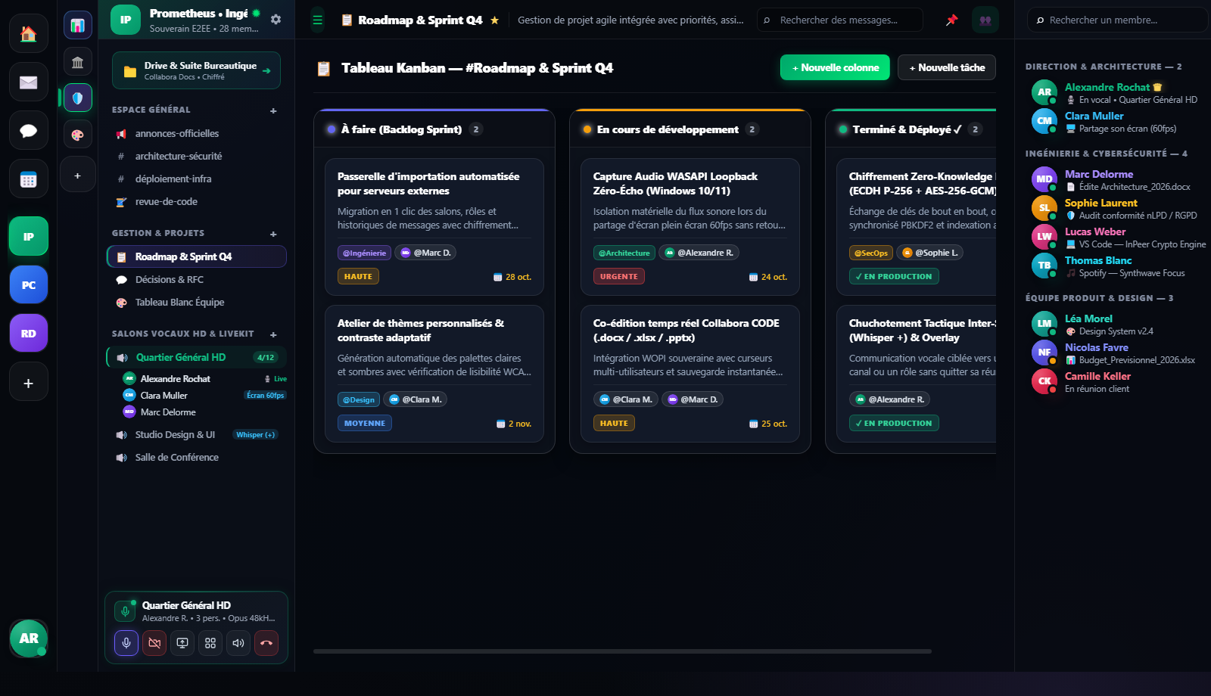The height and width of the screenshot is (696, 1211).
Task: Start screen share in voice panel
Action: [x=182, y=643]
